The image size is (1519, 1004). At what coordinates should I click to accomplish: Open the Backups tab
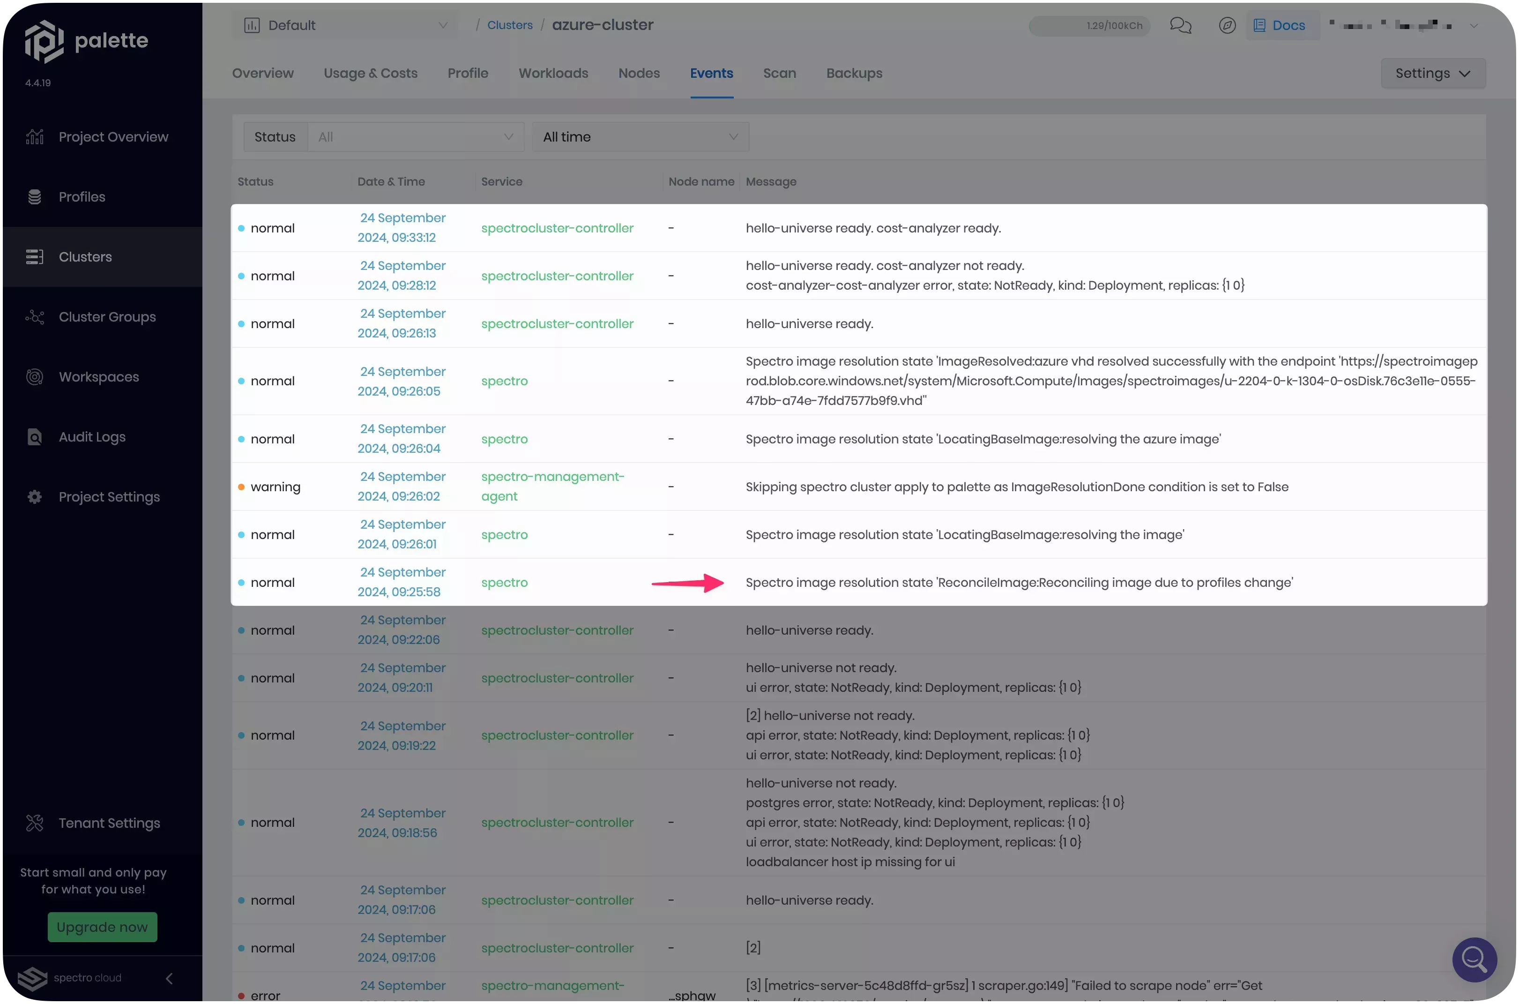(854, 73)
